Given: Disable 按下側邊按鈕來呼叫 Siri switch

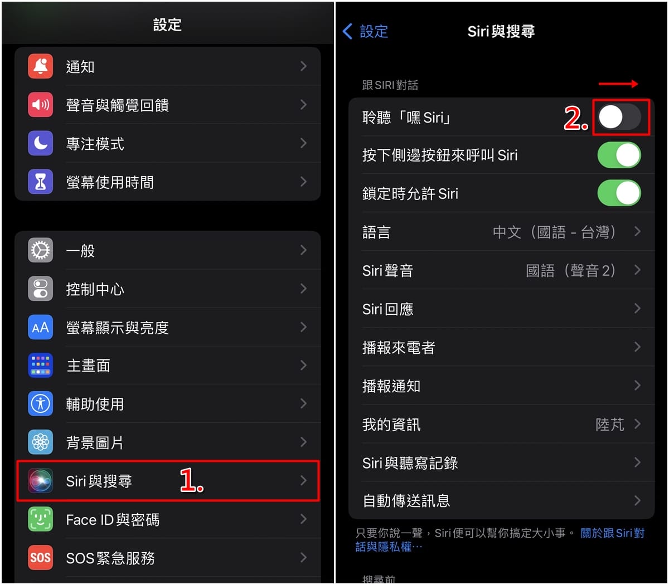Looking at the screenshot, I should 619,155.
